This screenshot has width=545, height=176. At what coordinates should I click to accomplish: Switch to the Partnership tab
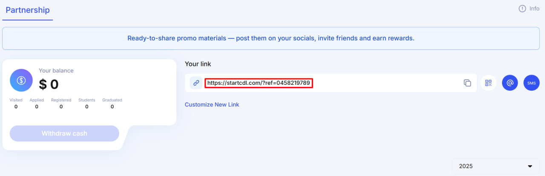coord(28,10)
